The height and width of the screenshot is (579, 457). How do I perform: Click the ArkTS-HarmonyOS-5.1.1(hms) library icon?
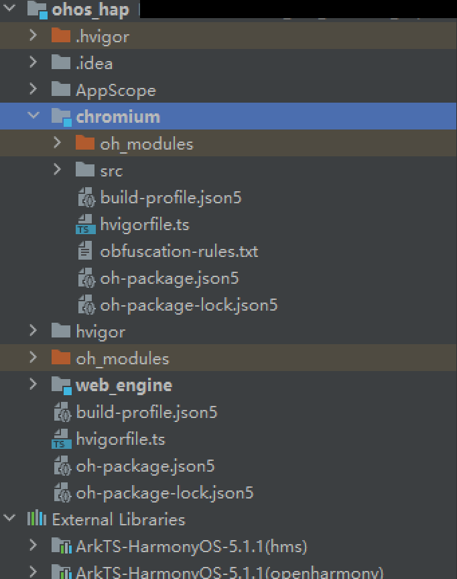point(61,546)
